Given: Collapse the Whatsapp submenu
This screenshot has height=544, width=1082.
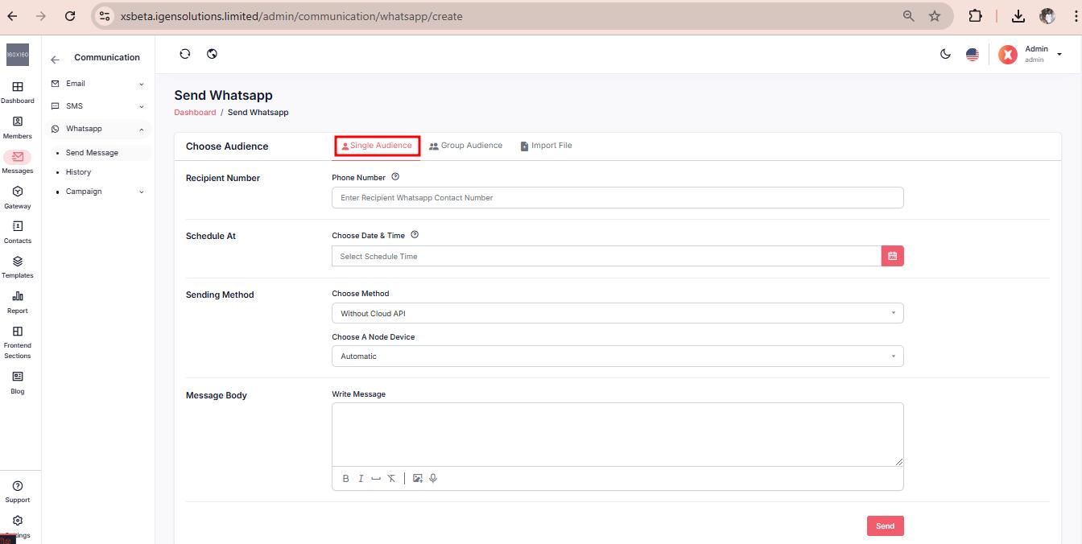Looking at the screenshot, I should point(98,129).
